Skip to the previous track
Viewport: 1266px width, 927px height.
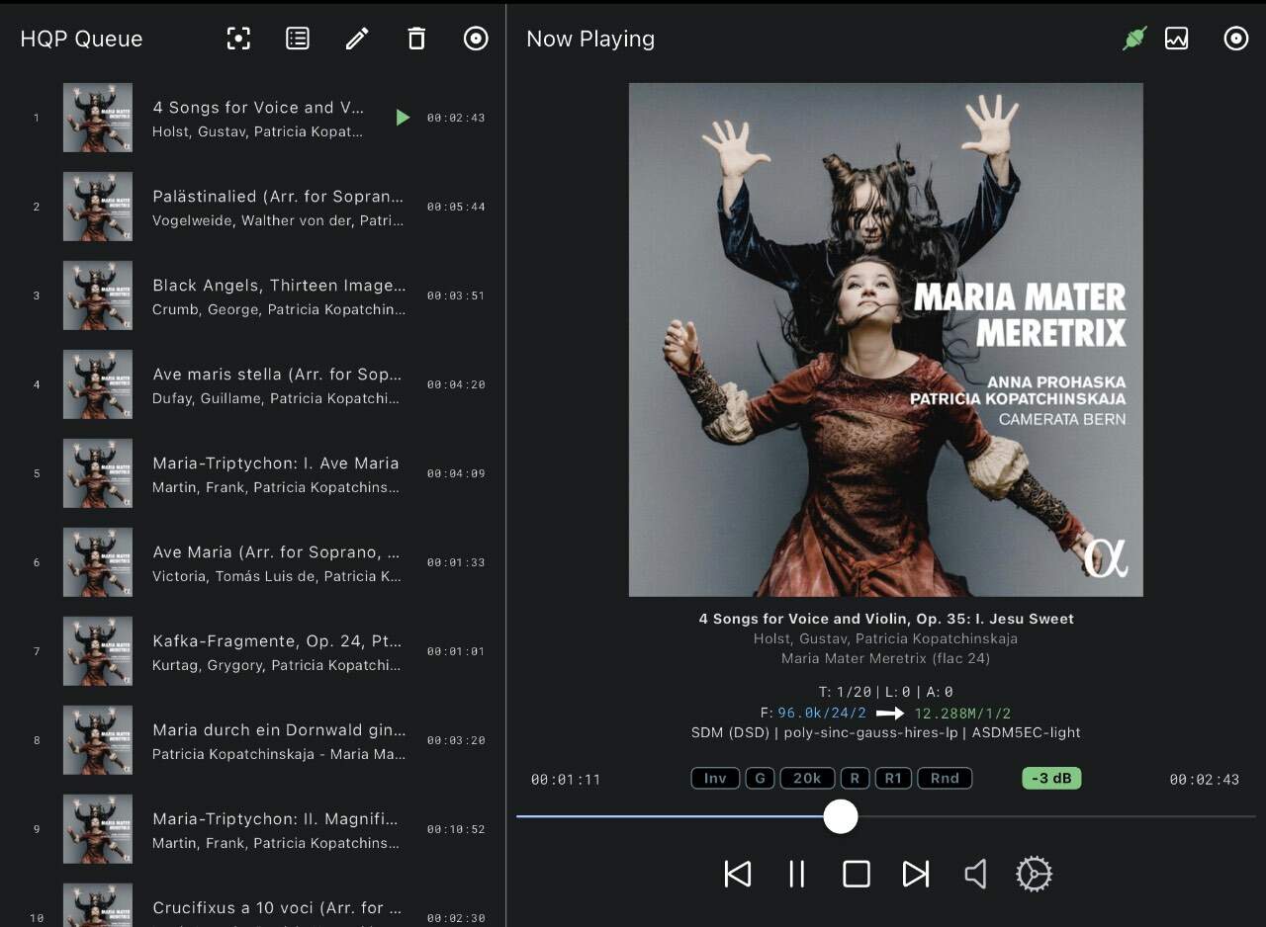738,874
